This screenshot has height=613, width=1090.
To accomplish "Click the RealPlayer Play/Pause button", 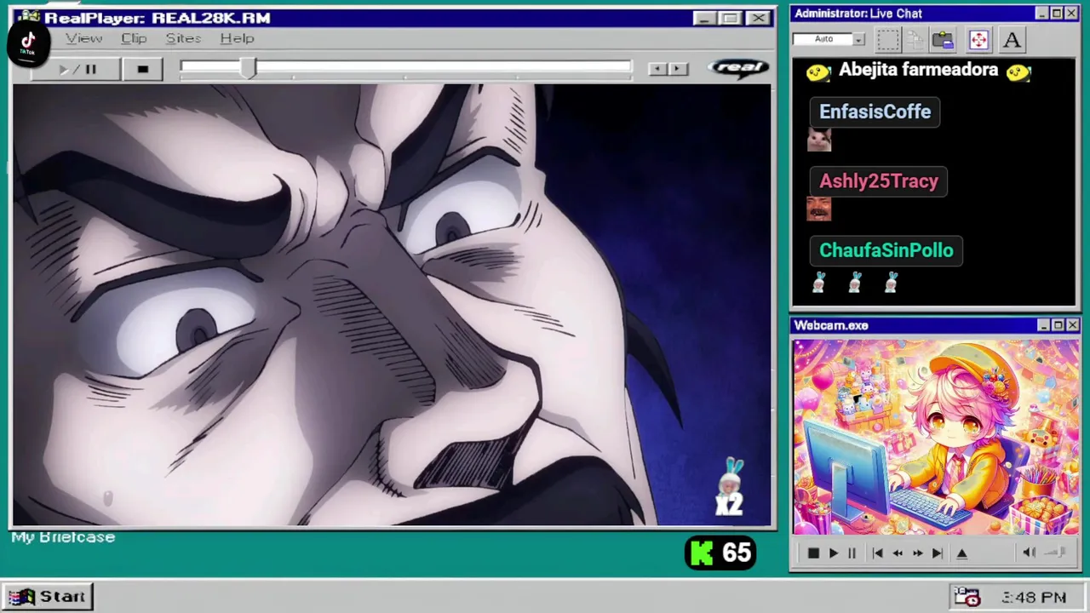I will (x=77, y=69).
